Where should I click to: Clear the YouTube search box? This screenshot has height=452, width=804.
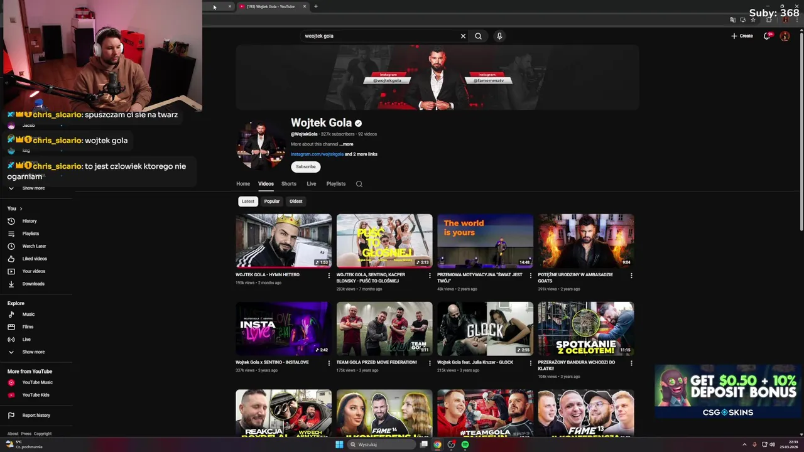[463, 36]
